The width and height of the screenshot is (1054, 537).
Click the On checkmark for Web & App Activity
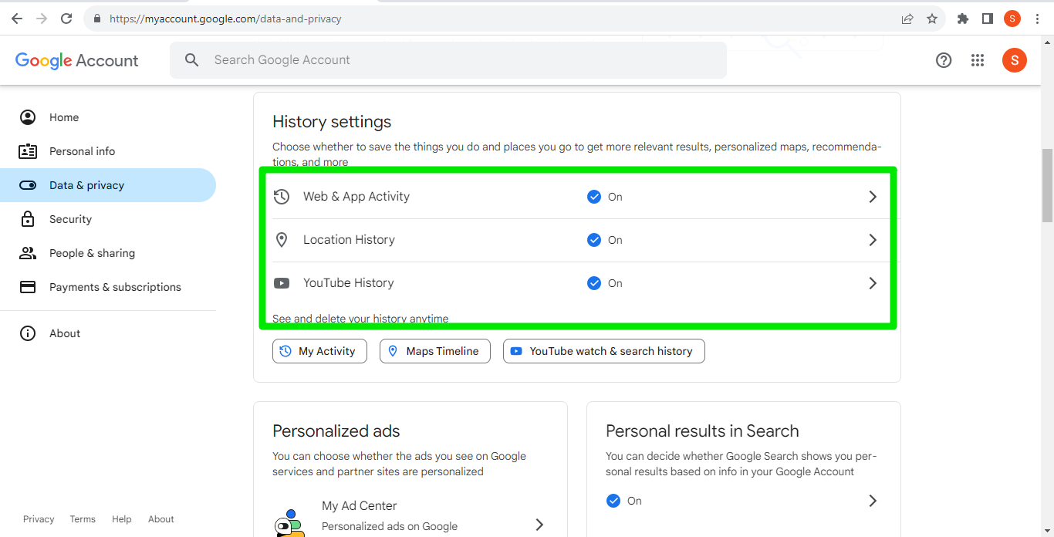[594, 197]
